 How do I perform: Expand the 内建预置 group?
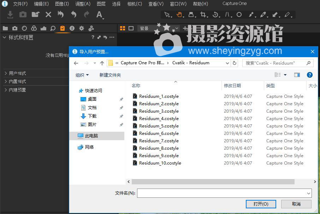pyautogui.click(x=6, y=90)
